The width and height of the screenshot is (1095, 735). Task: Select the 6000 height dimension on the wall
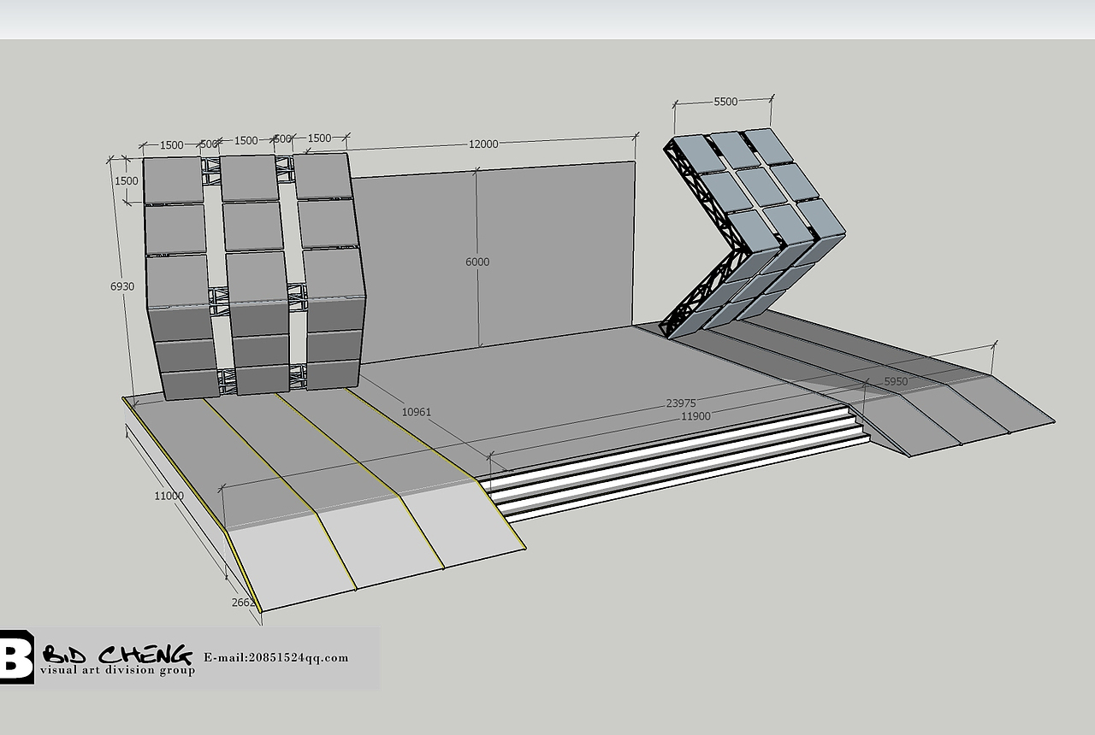(477, 262)
